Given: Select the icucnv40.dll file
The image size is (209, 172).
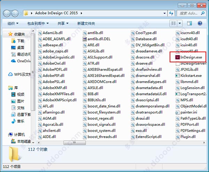Looking at the screenshot, I should (188, 33).
